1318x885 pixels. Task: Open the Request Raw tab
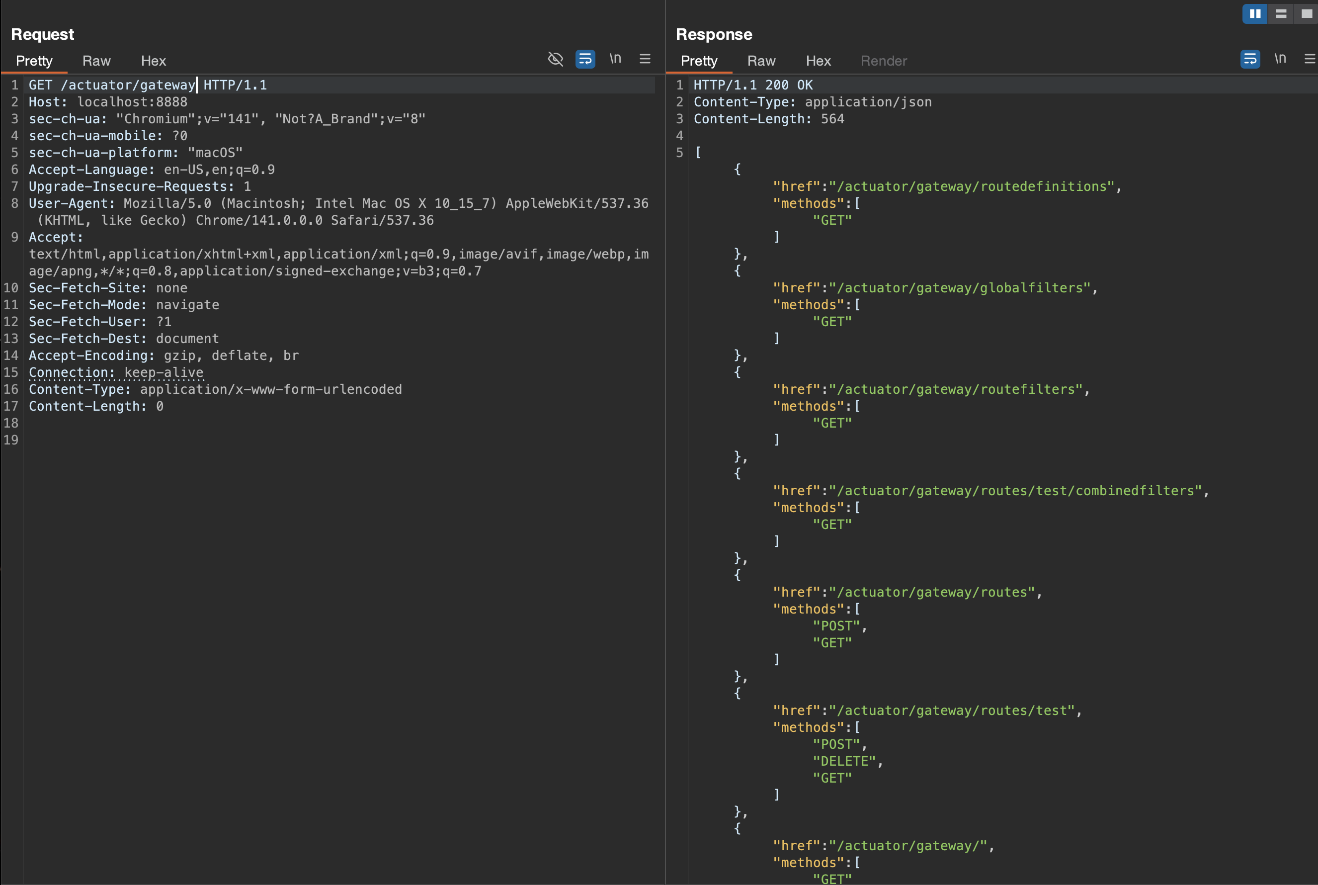point(96,61)
